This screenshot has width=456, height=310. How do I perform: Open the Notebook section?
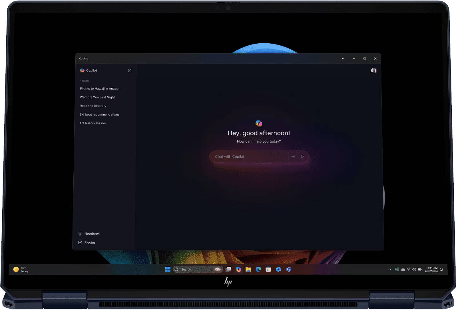tap(89, 234)
